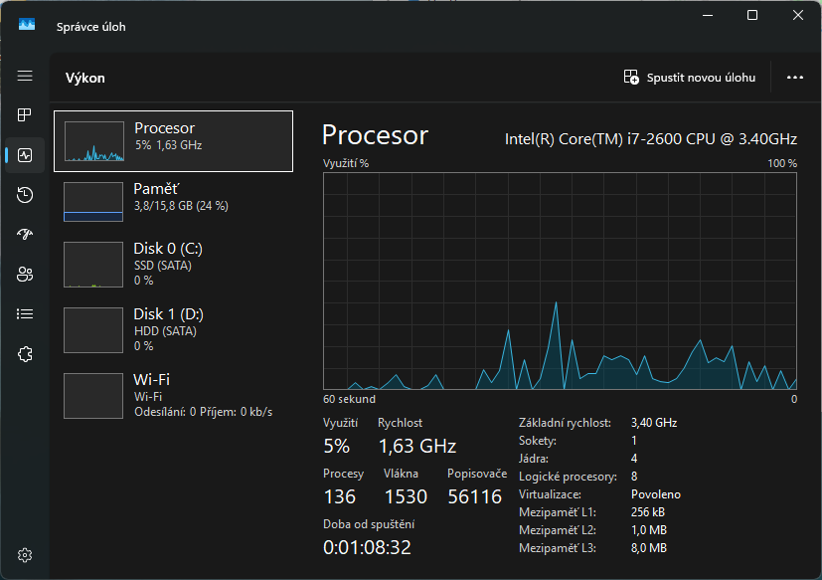This screenshot has height=580, width=822.
Task: Close the Task Manager window
Action: tap(798, 15)
